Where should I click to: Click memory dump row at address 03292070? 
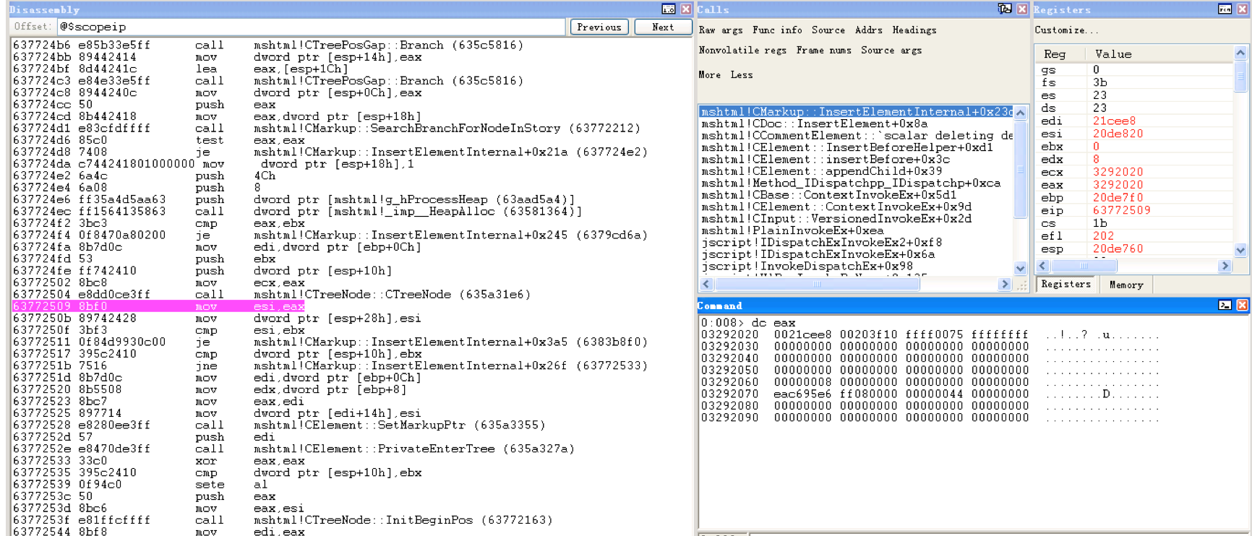point(930,394)
